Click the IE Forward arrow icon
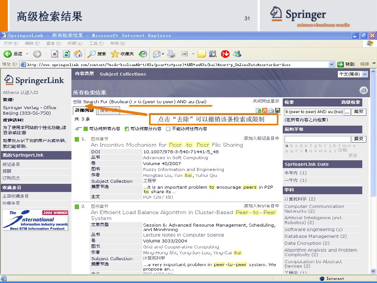377x283 pixels. tap(37, 54)
